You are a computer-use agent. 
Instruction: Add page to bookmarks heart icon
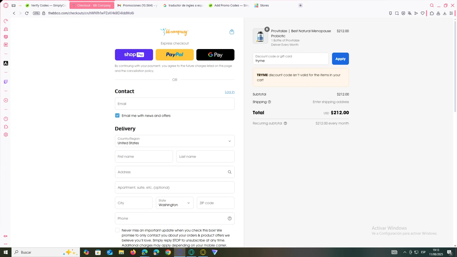point(423,13)
